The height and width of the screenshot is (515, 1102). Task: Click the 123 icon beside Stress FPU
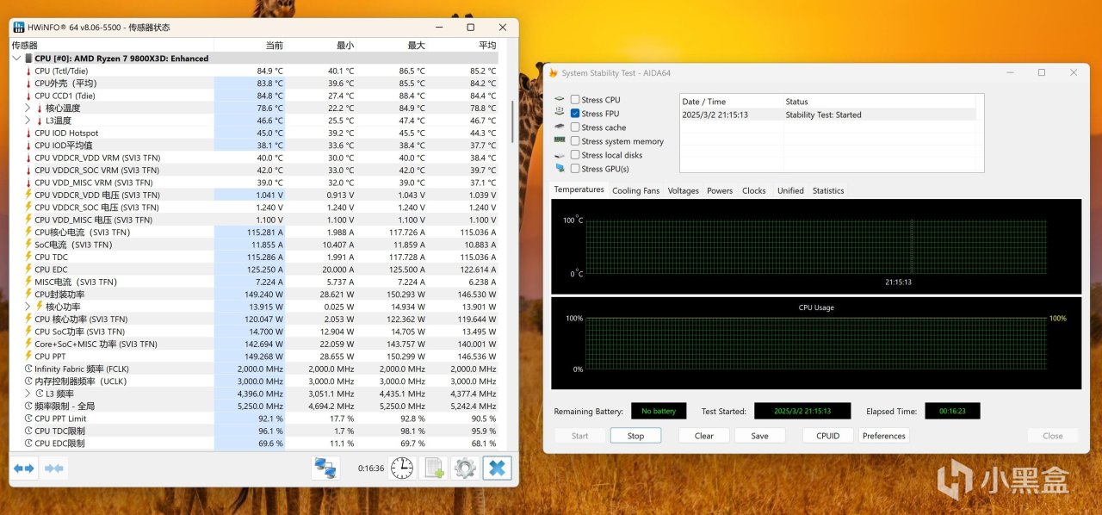[x=560, y=113]
